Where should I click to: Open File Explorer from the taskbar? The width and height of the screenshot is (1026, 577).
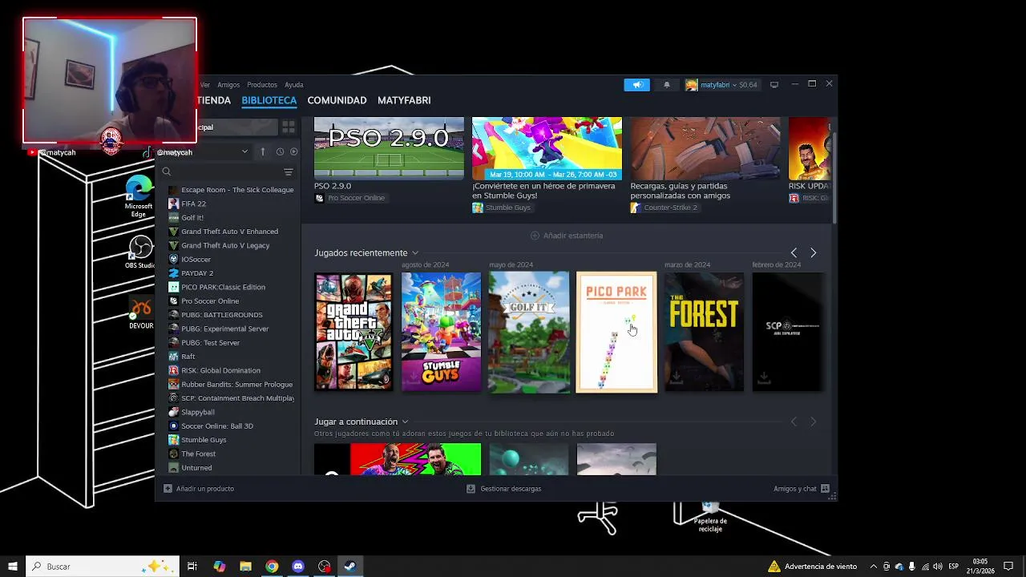coord(245,567)
